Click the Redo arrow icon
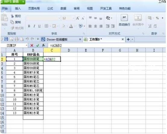This screenshot has height=134, width=167. [x=32, y=39]
